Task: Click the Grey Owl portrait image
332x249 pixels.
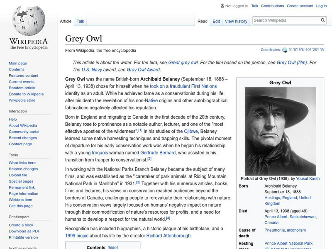Action: point(281,131)
